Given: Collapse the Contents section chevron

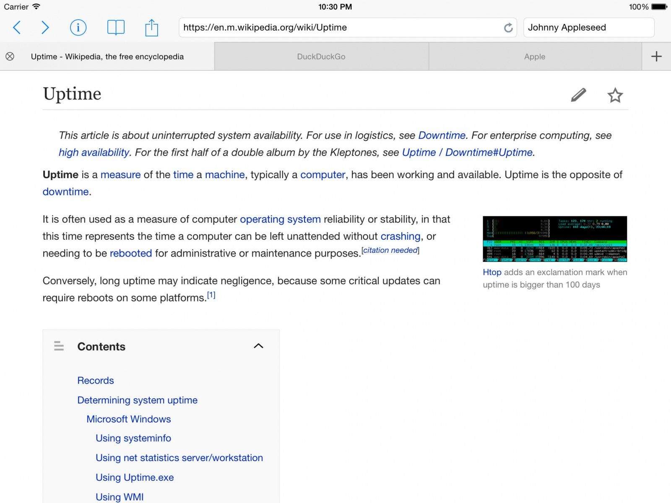Looking at the screenshot, I should point(258,346).
